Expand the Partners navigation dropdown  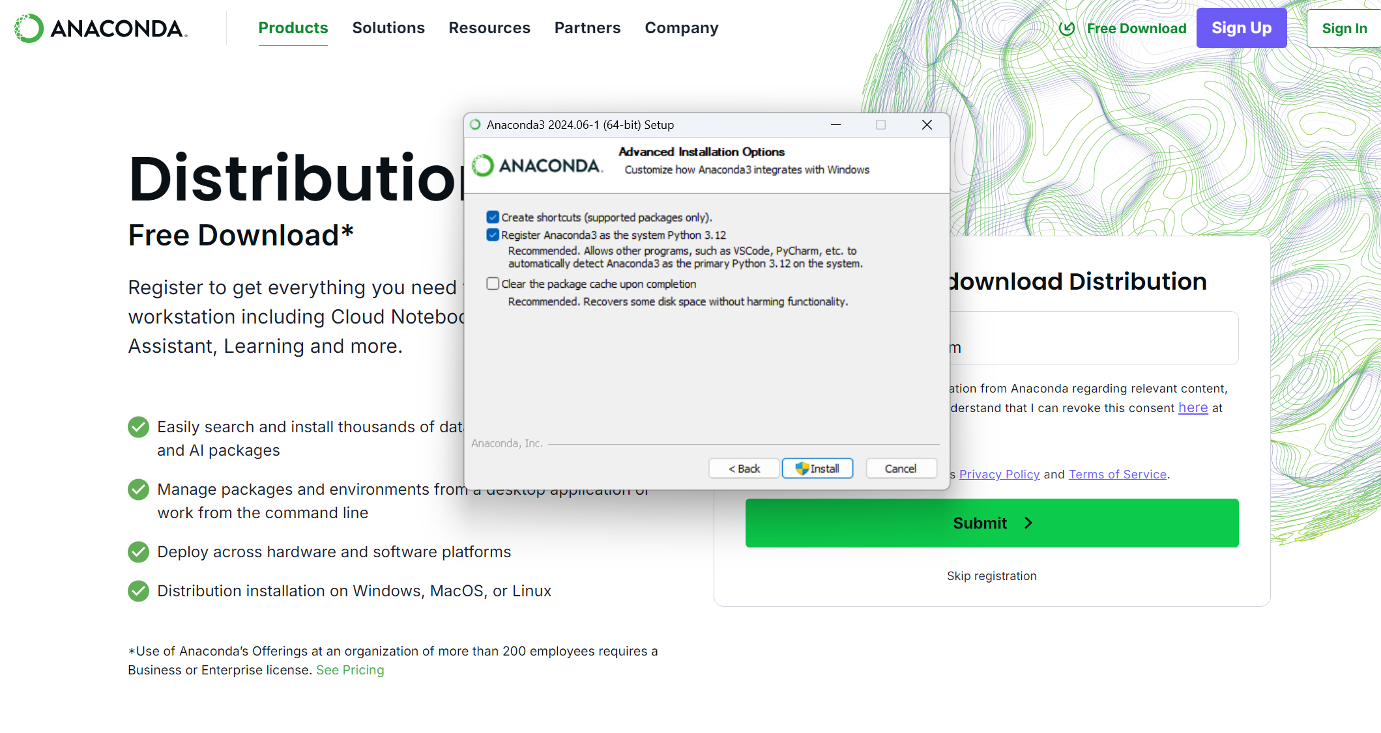click(587, 28)
